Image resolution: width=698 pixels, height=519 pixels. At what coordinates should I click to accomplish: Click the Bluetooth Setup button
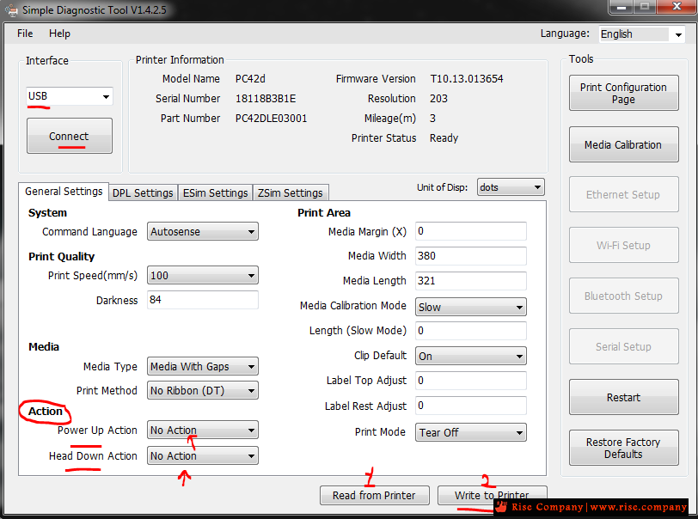(624, 296)
